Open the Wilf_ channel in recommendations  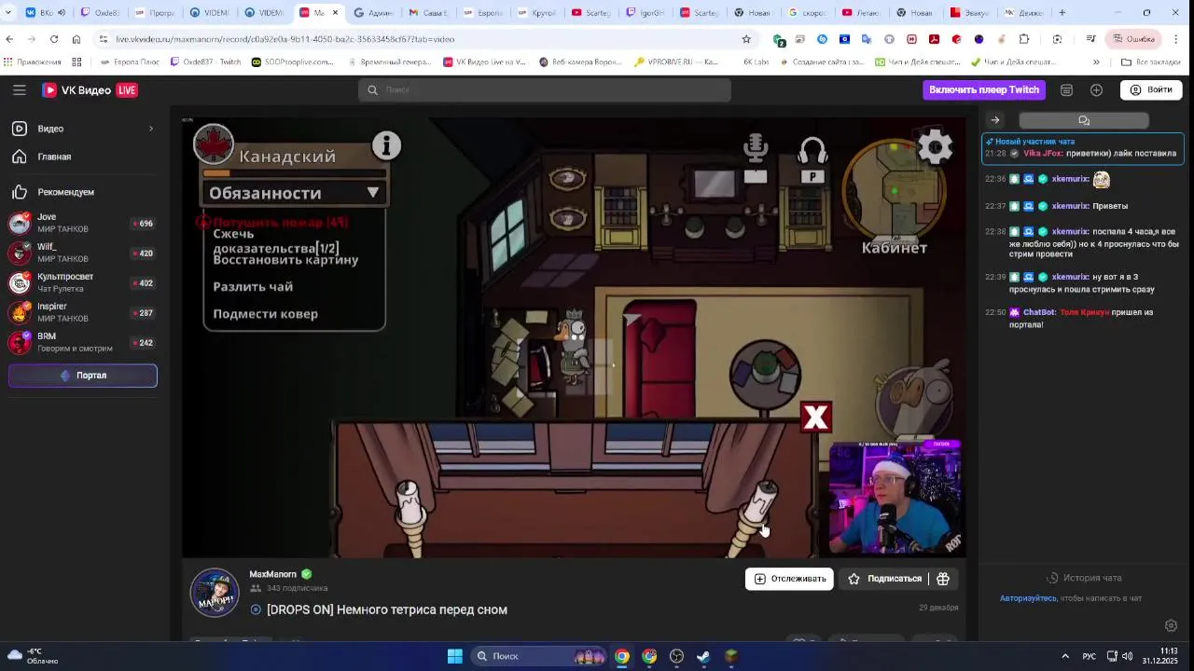click(82, 253)
